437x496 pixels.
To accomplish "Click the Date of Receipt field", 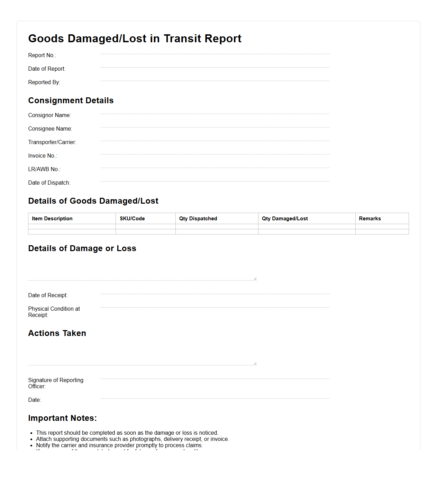I will click(x=215, y=291).
